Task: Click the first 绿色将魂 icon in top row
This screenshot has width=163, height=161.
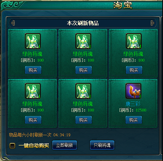Action: click(x=33, y=41)
